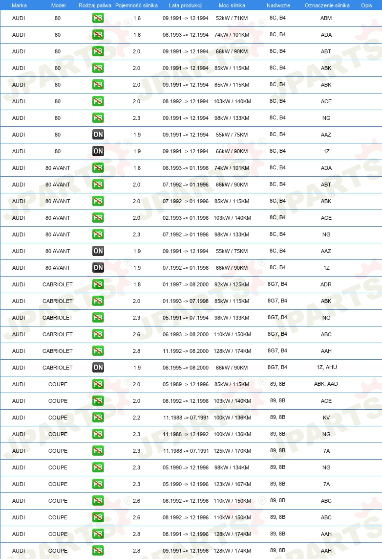Click the 2.2 engine capacity cell
The width and height of the screenshot is (382, 559).
tap(137, 418)
